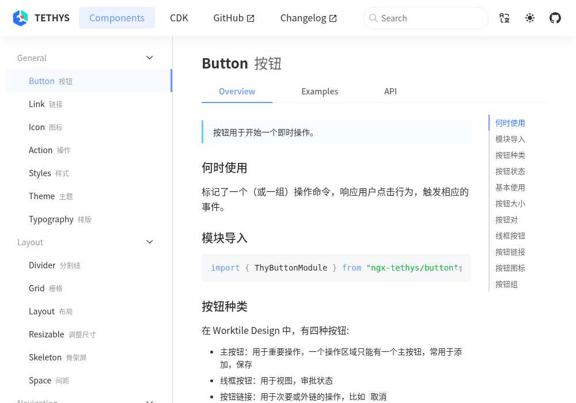Image resolution: width=576 pixels, height=403 pixels.
Task: Jump to 按钮大小 in table of contents
Action: tap(510, 204)
